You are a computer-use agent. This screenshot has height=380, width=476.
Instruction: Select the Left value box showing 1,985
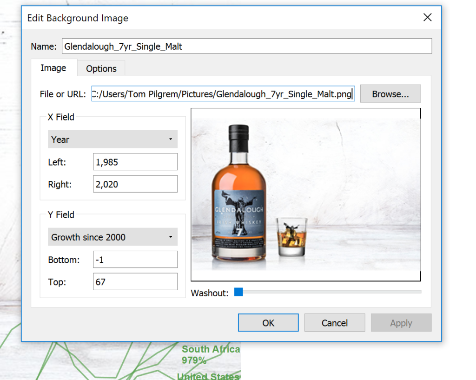135,162
